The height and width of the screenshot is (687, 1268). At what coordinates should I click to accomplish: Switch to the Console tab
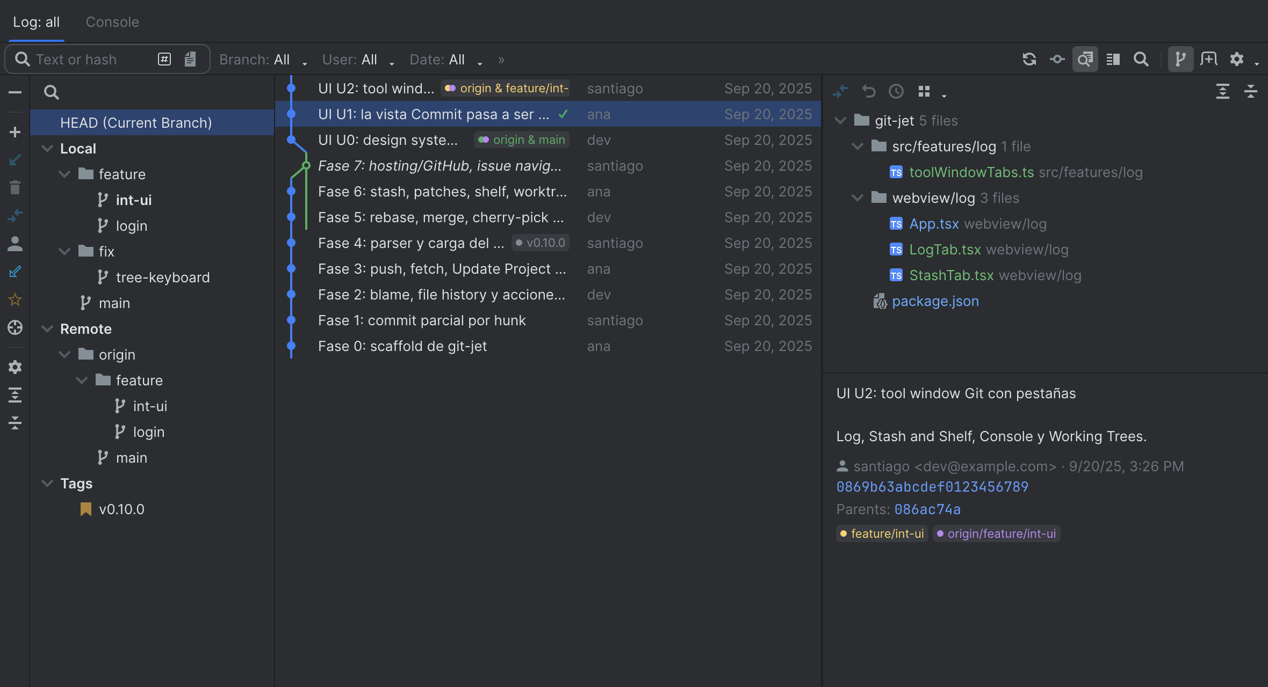click(x=112, y=22)
